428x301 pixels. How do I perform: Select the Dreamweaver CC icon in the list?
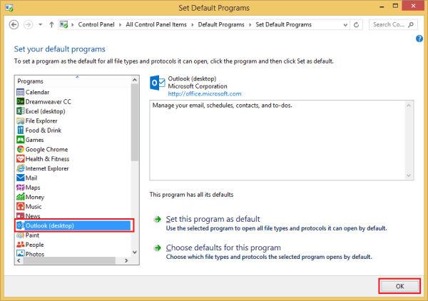point(20,101)
